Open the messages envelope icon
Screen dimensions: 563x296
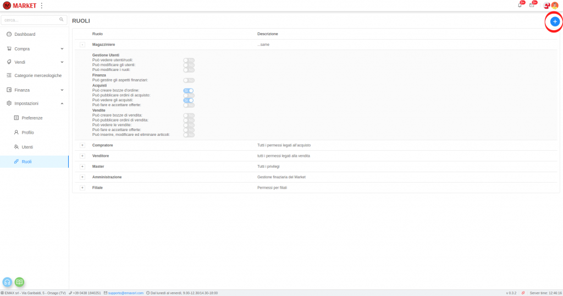[x=532, y=6]
